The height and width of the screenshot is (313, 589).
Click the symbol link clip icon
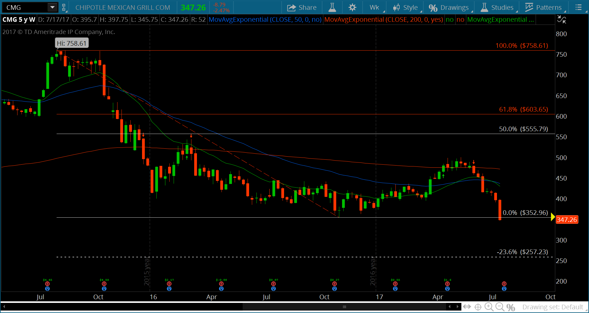(64, 7)
